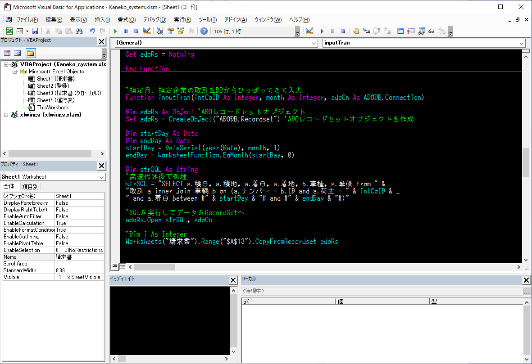Open Project Explorer from the toolbar icon
The width and height of the screenshot is (532, 364).
click(x=160, y=31)
